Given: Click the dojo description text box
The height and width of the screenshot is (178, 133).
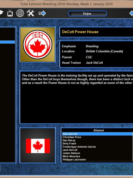Looking at the screenshot, I should coord(77,98).
